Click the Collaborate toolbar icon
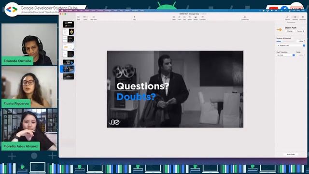 point(245,18)
